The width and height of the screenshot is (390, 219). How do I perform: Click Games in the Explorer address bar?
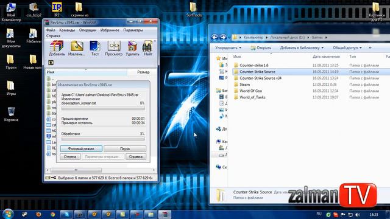[x=317, y=37]
